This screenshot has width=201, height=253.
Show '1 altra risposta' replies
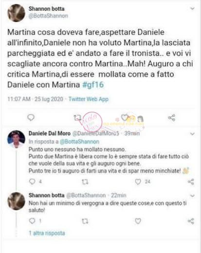pos(47,233)
